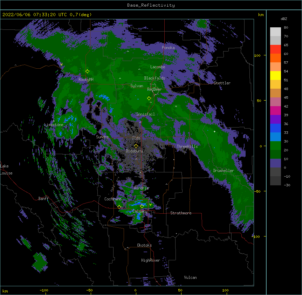Image resolution: width=302 pixels, height=295 pixels.
Task: Click the Olds label
Action: click(x=136, y=138)
